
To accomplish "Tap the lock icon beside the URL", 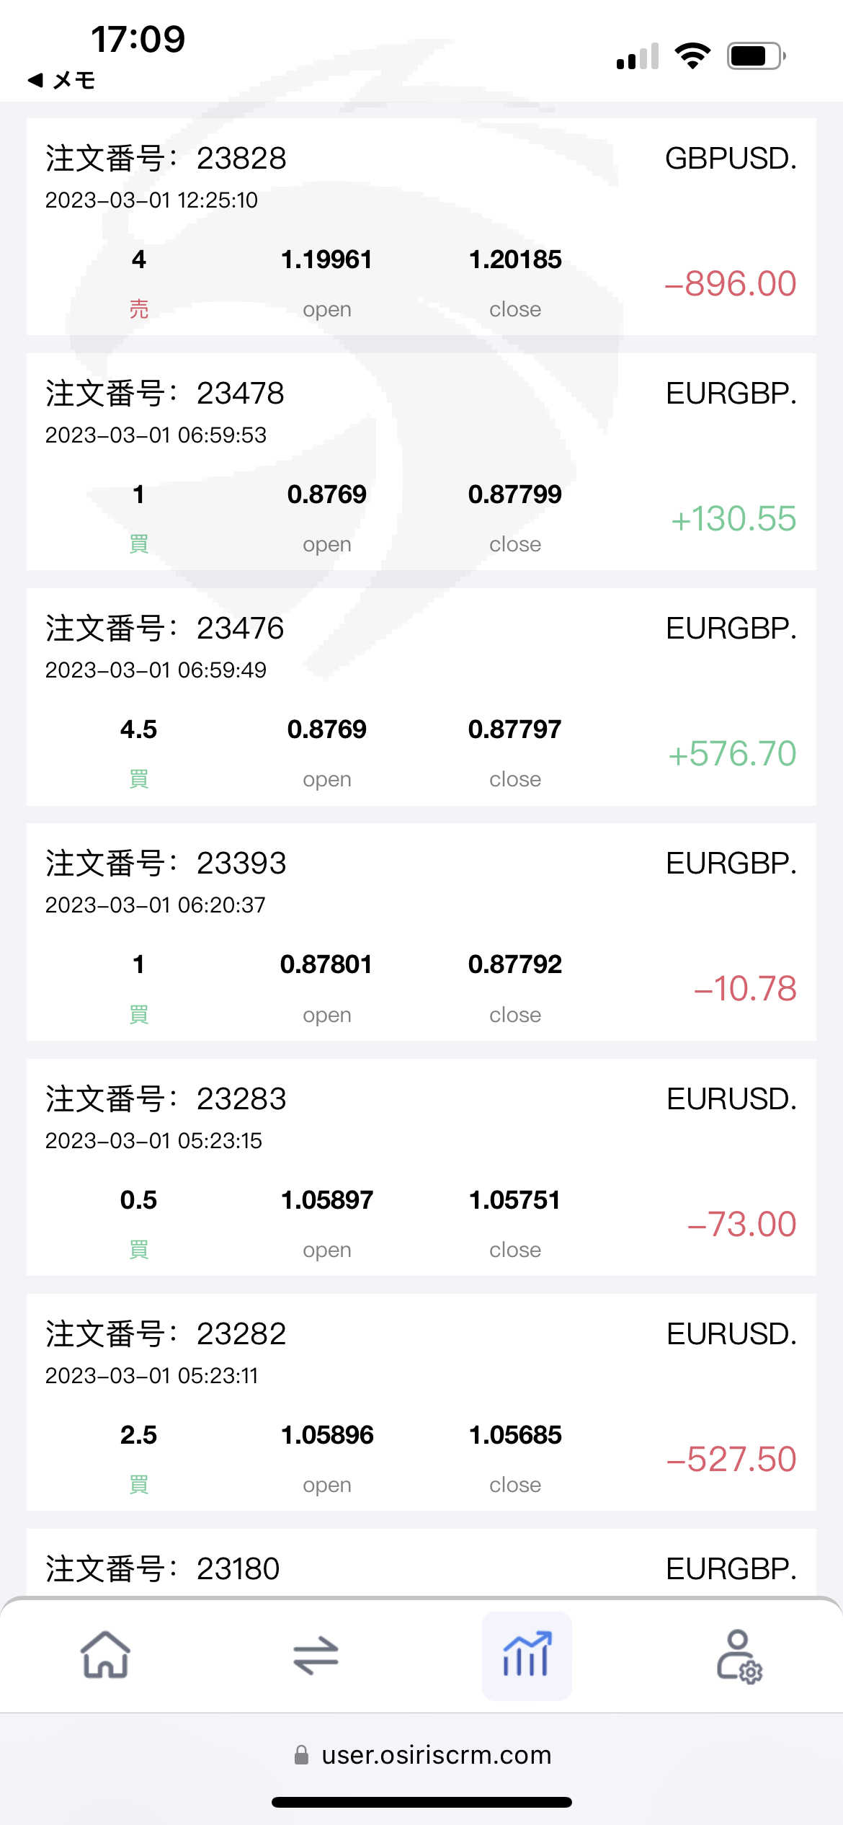I will point(302,1755).
